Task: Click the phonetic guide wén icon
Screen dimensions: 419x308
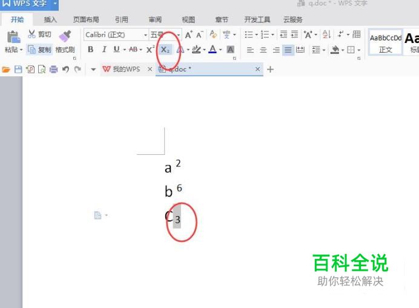Action: click(x=226, y=34)
